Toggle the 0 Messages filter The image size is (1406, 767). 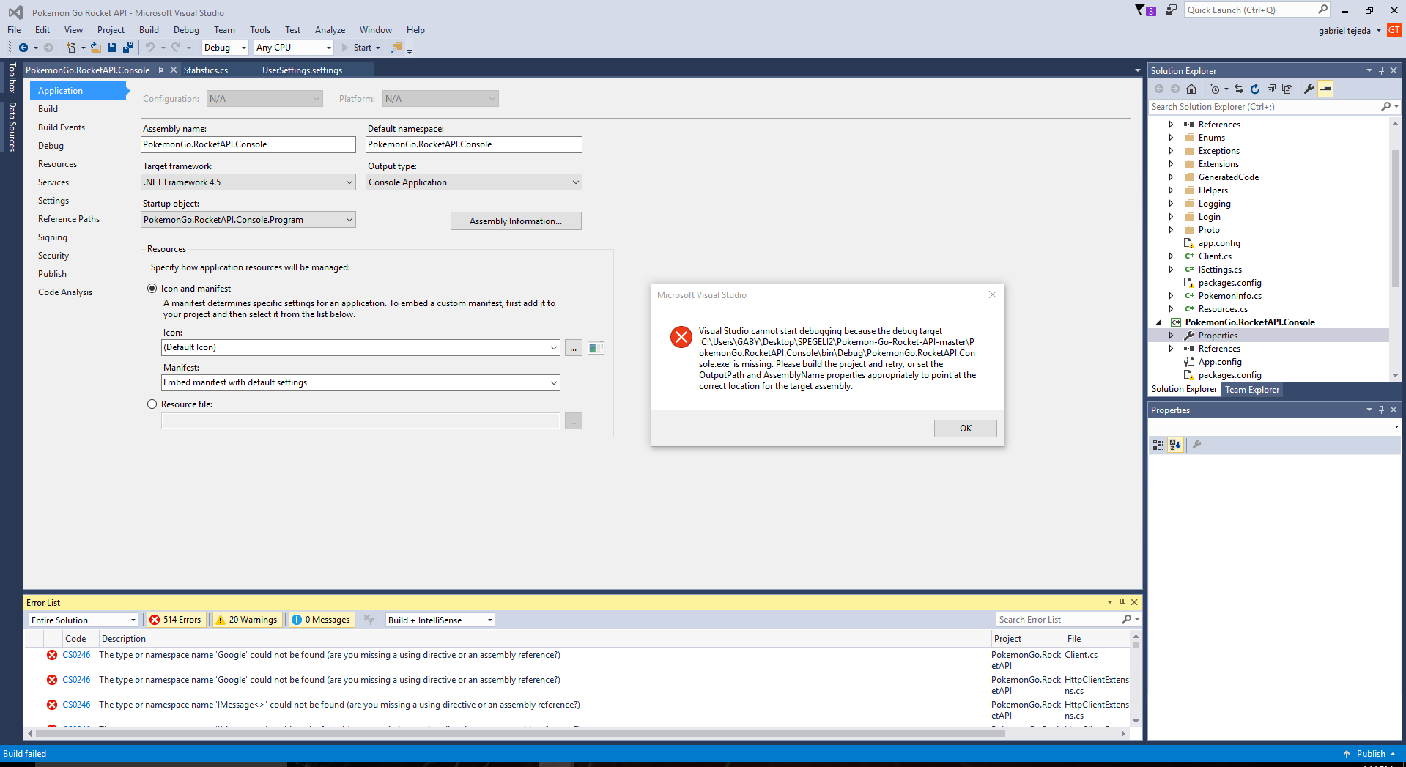[x=321, y=620]
